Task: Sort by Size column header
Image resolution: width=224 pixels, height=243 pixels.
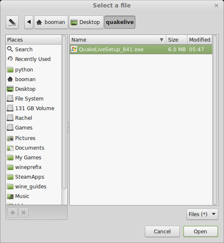Action: pyautogui.click(x=177, y=40)
